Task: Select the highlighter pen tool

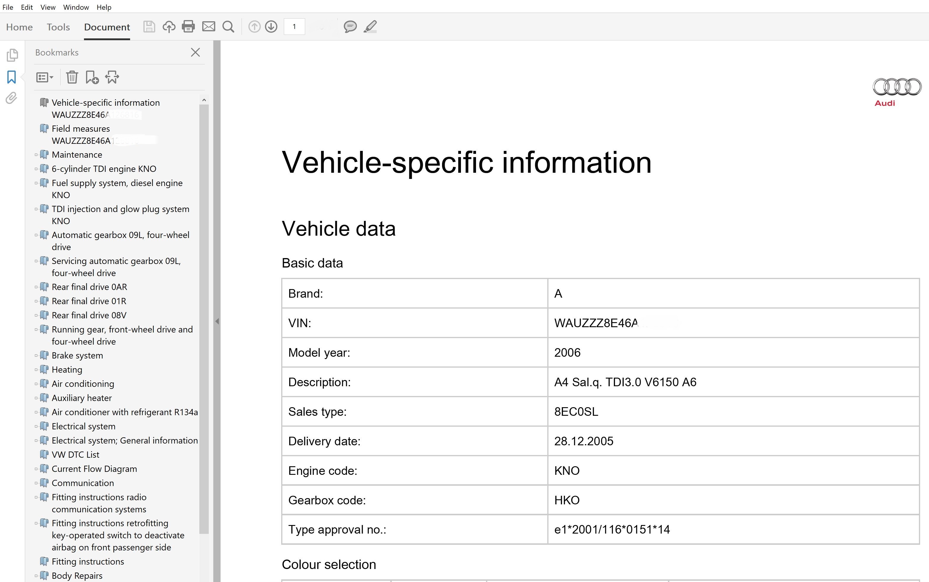Action: click(x=370, y=27)
